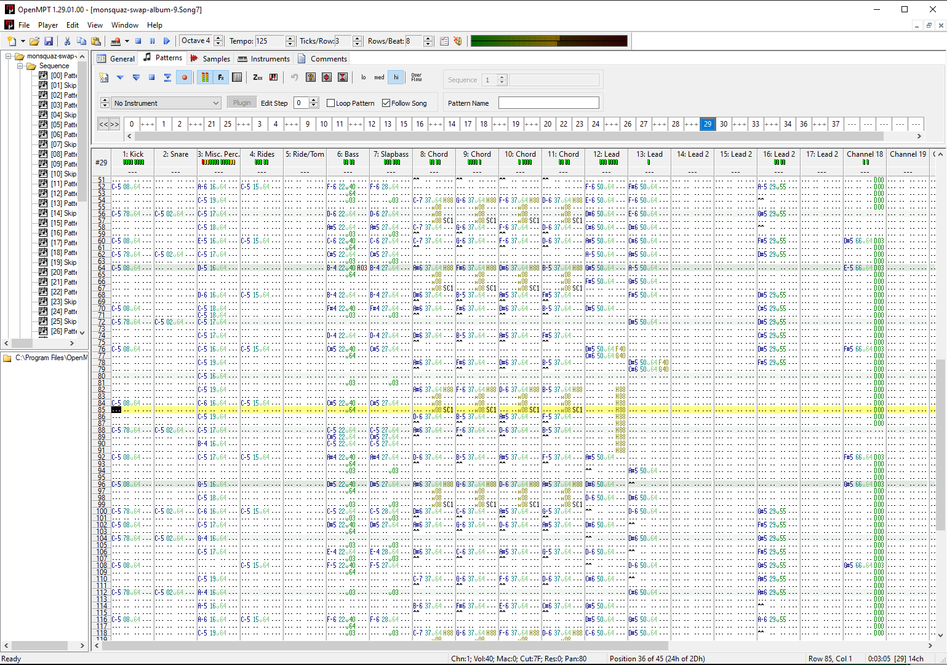This screenshot has height=665, width=947.
Task: Pause the song with the pause icon
Action: (x=153, y=41)
